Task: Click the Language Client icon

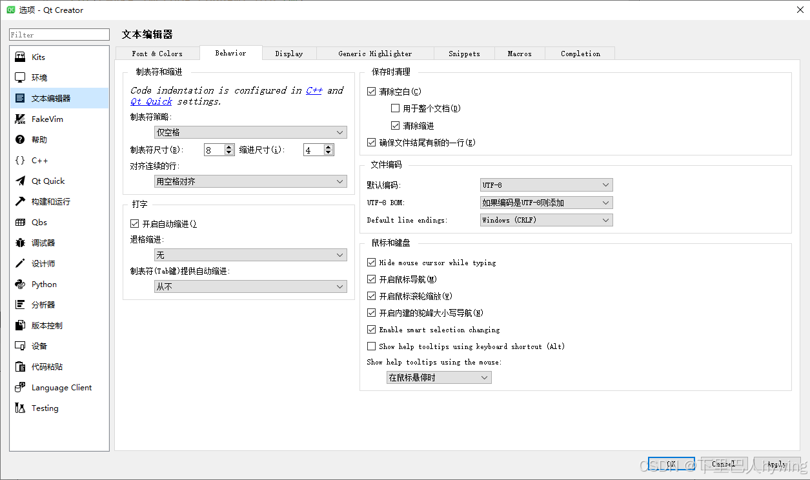Action: click(20, 388)
